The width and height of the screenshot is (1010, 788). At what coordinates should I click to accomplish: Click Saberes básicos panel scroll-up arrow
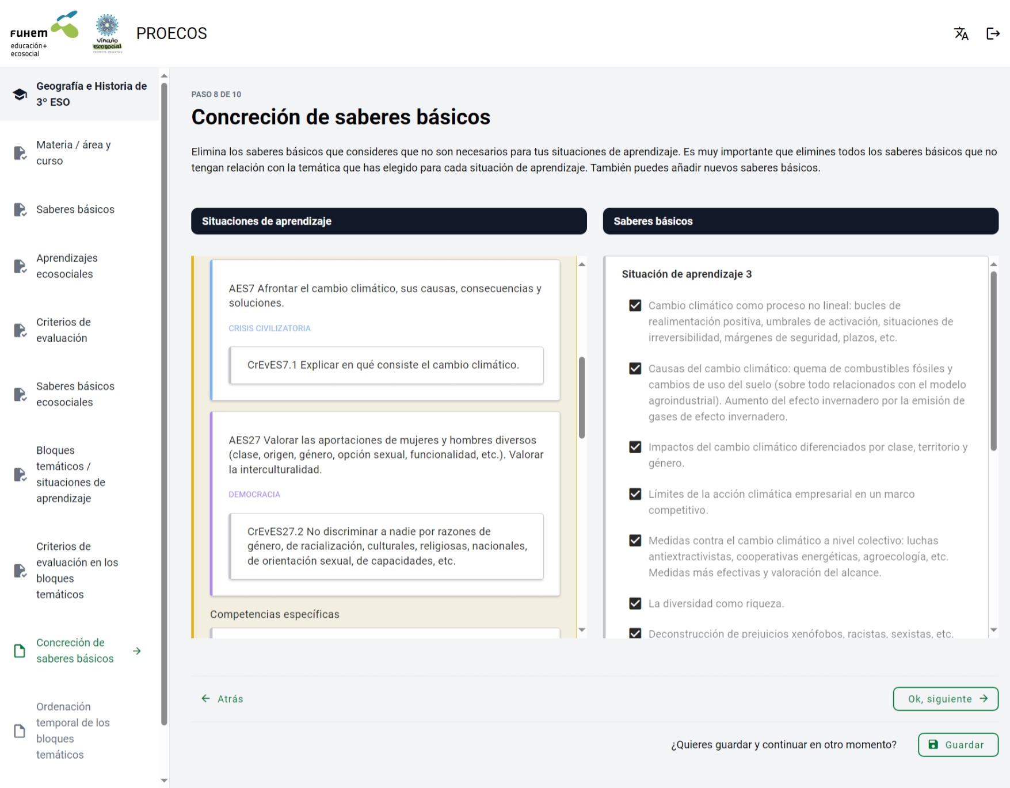pyautogui.click(x=993, y=264)
